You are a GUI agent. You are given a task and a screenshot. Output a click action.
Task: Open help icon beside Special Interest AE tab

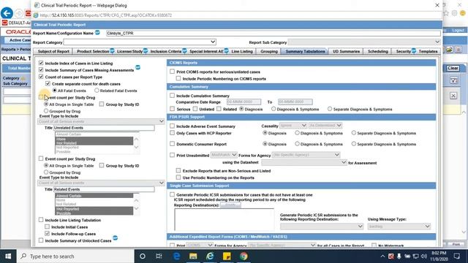click(x=226, y=50)
